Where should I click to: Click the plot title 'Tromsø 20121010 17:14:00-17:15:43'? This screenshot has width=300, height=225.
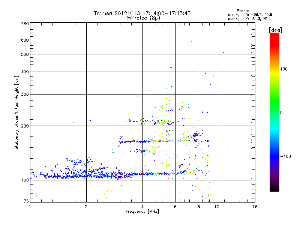[142, 13]
